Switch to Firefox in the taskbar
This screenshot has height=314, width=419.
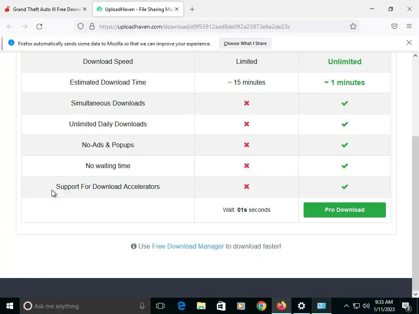282,306
